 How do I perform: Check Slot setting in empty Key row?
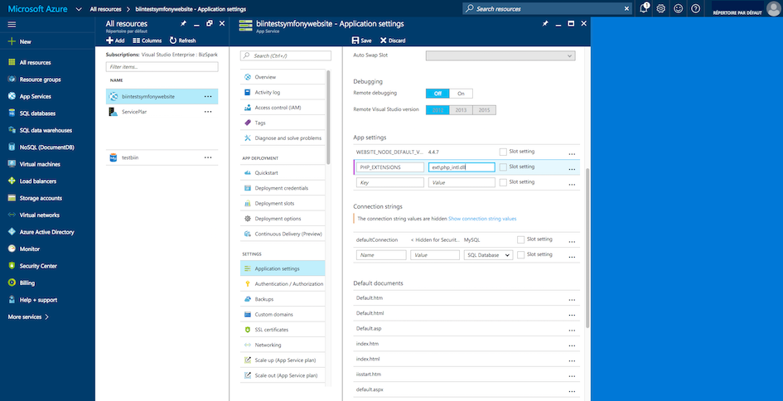[503, 182]
